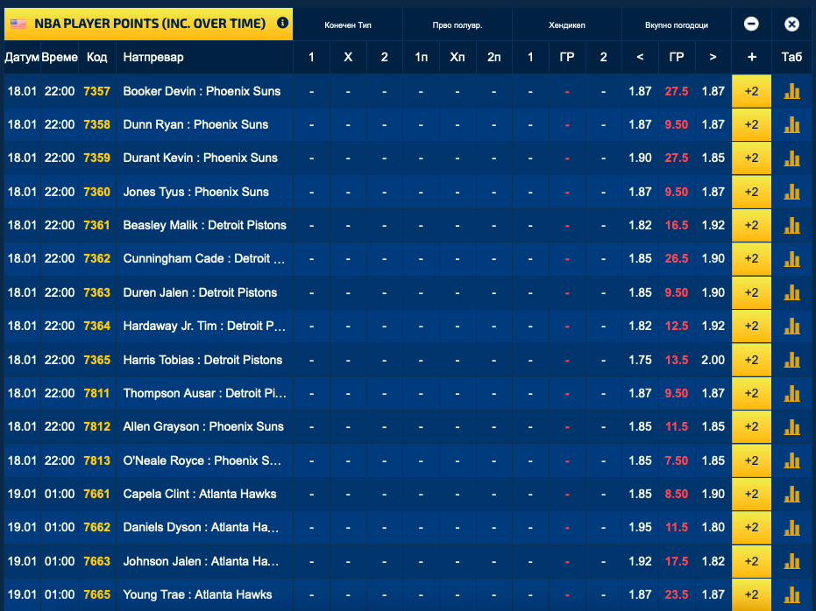
Task: Click points line 26.5 for Cunningham Cade
Action: tap(677, 259)
